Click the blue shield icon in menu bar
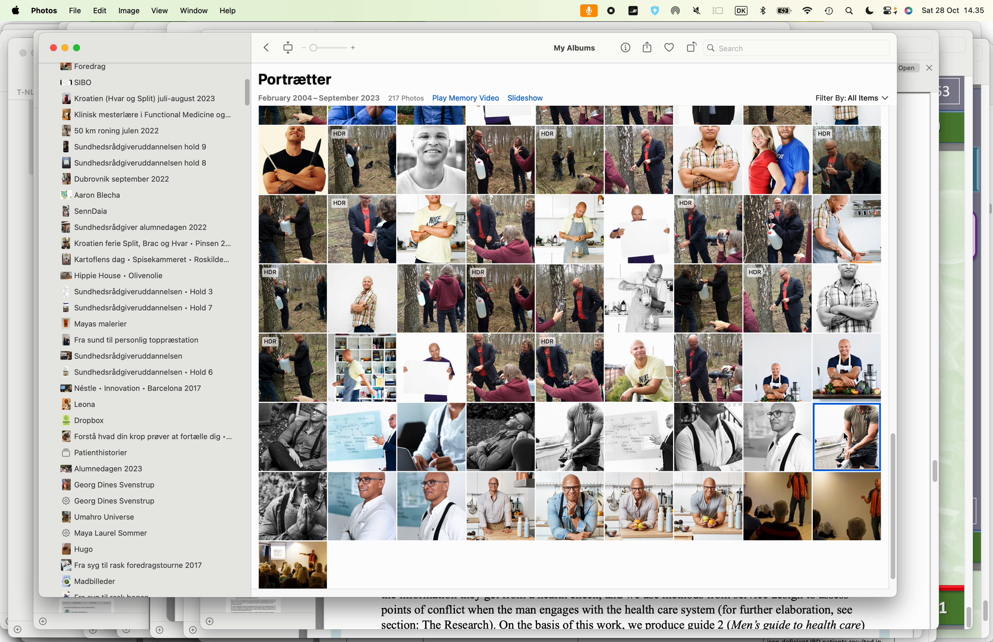This screenshot has width=993, height=642. click(655, 11)
